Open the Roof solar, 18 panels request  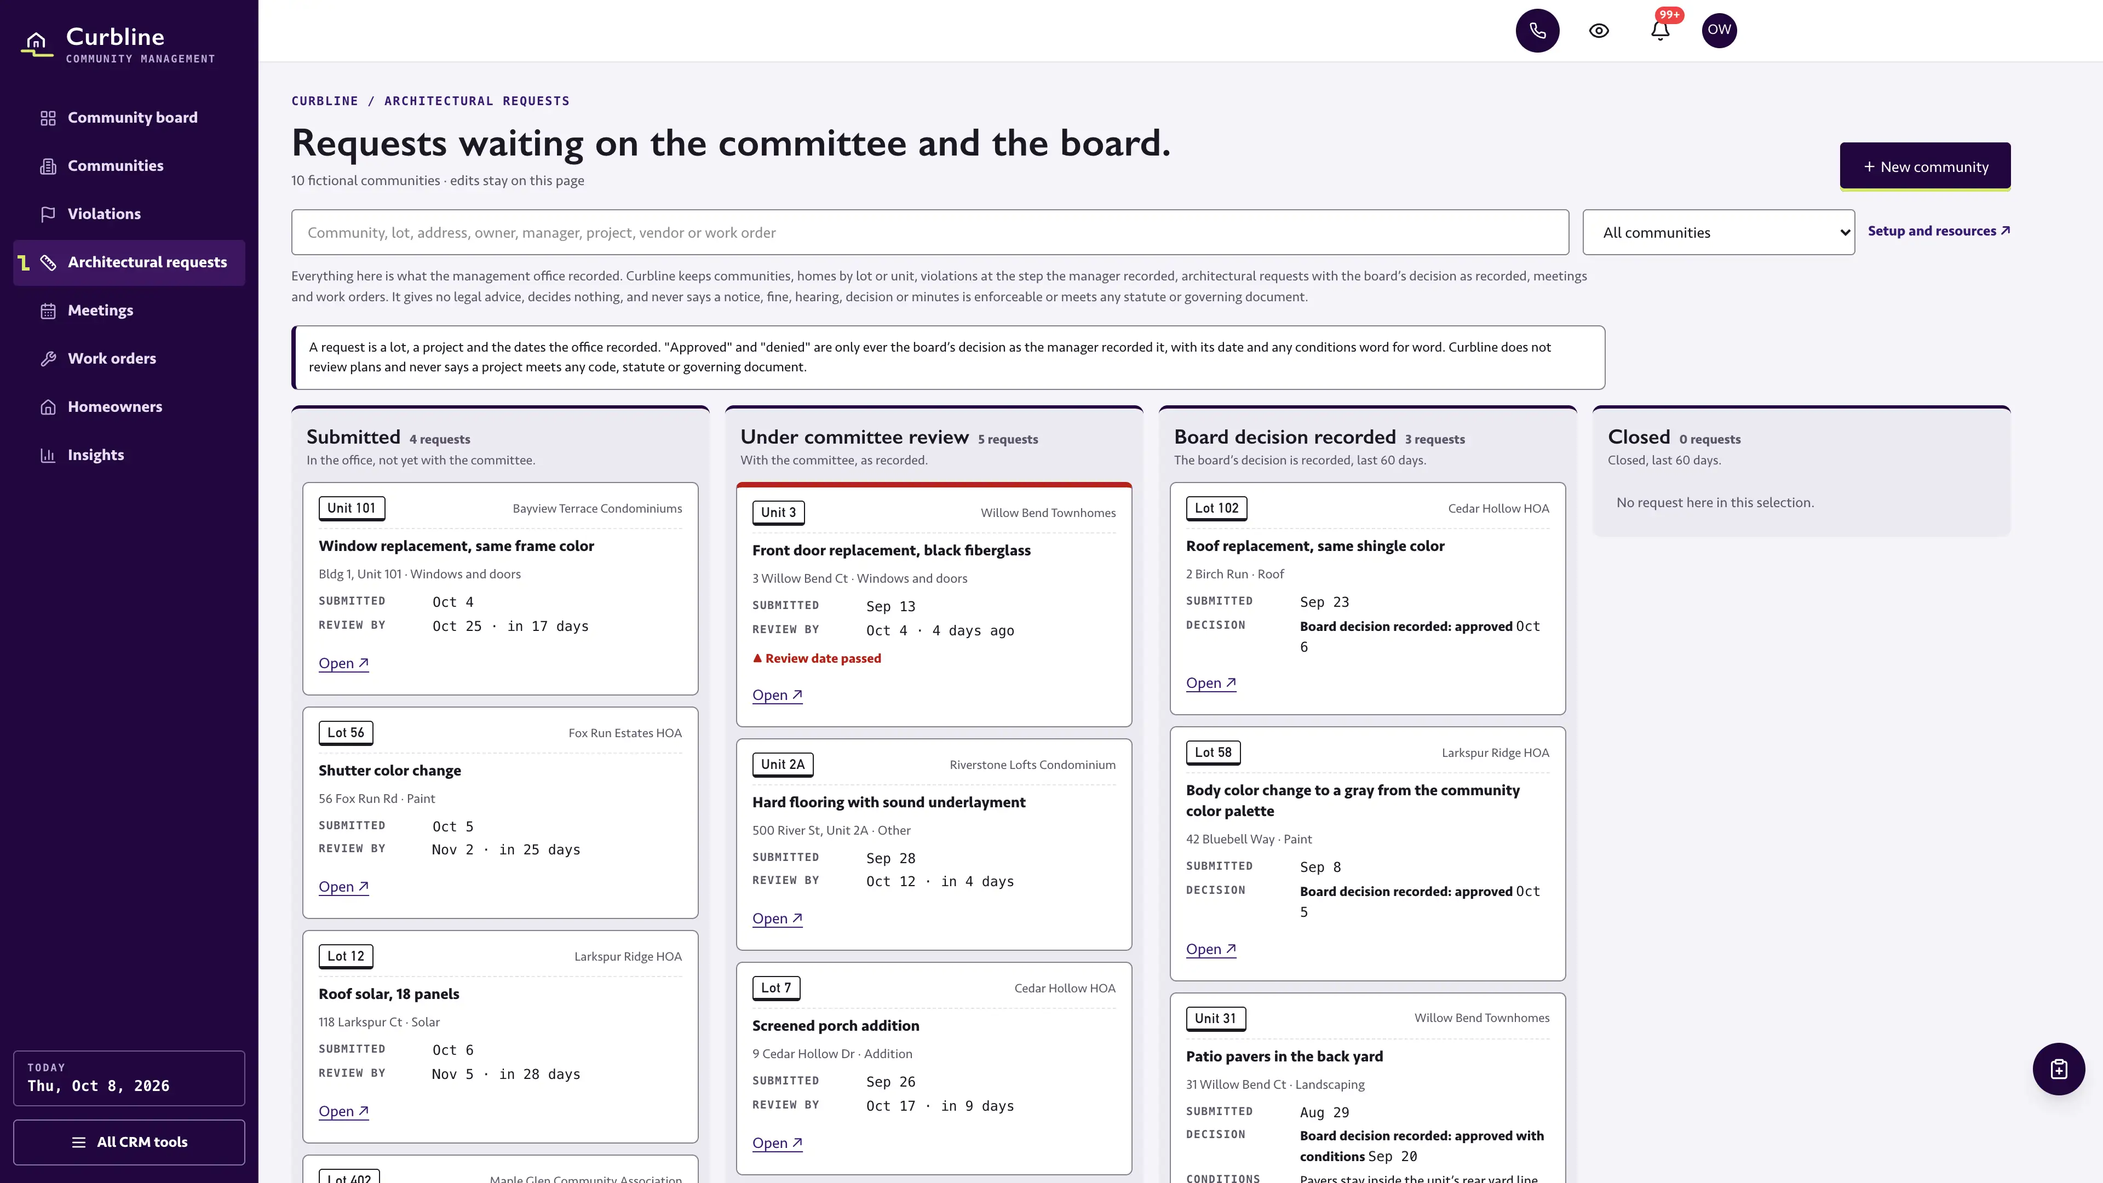(x=344, y=1111)
